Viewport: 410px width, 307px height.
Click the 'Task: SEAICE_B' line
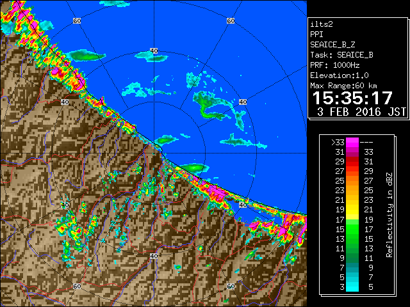pos(341,55)
